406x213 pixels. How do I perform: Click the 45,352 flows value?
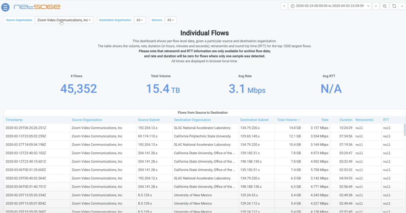tap(79, 89)
